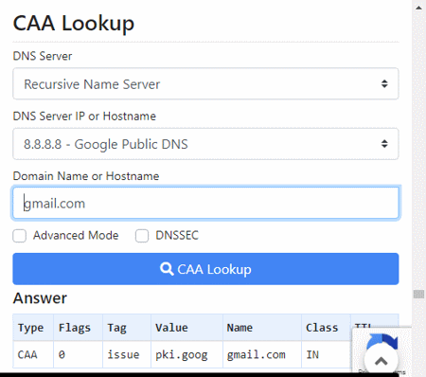Enable the Advanced Mode checkbox
Image resolution: width=426 pixels, height=377 pixels.
(19, 236)
